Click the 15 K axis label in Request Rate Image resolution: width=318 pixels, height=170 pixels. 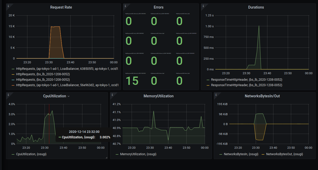pyautogui.click(x=12, y=26)
